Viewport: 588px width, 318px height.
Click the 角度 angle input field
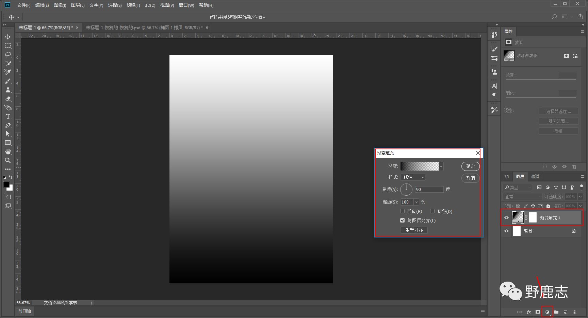(x=429, y=190)
